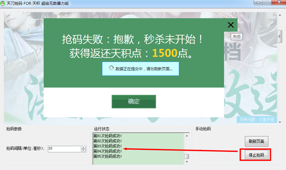The image size is (286, 170).
Task: Click status log scrollbar down arrow
Action: (x=187, y=162)
